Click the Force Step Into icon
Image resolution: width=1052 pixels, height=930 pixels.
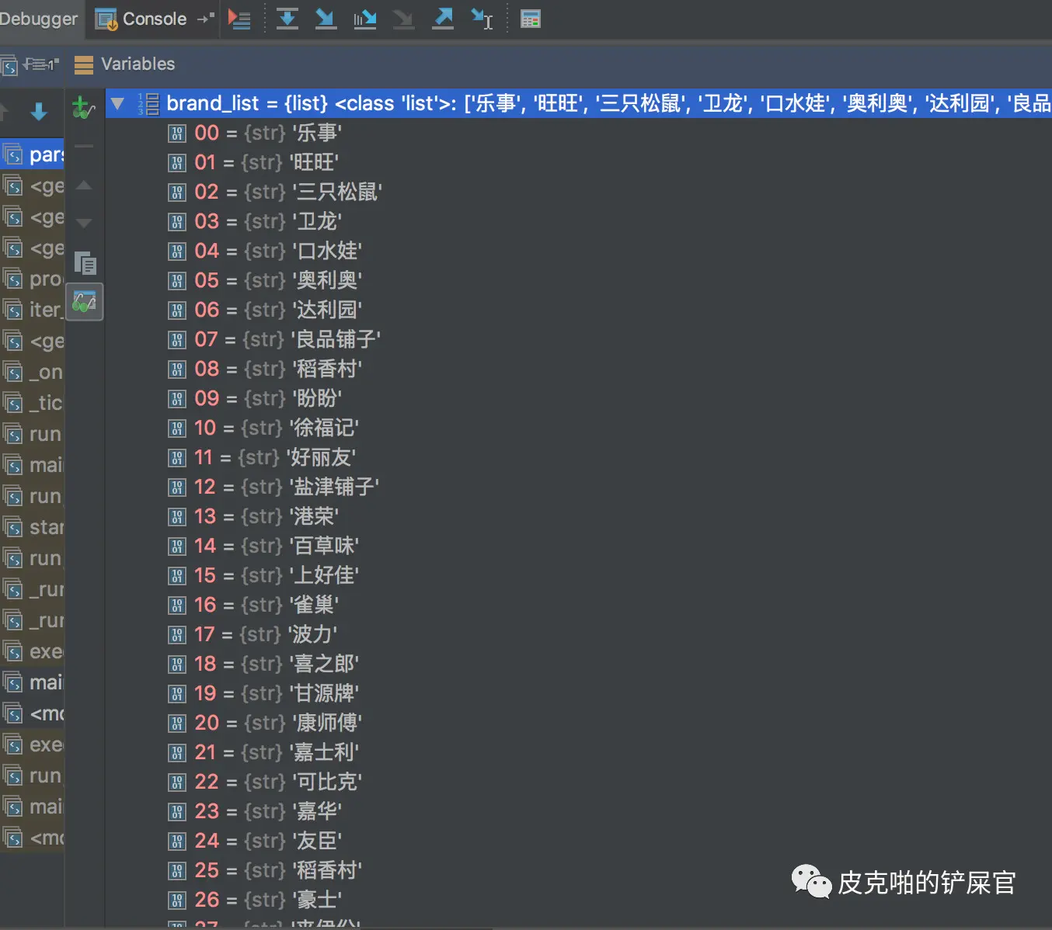point(403,19)
